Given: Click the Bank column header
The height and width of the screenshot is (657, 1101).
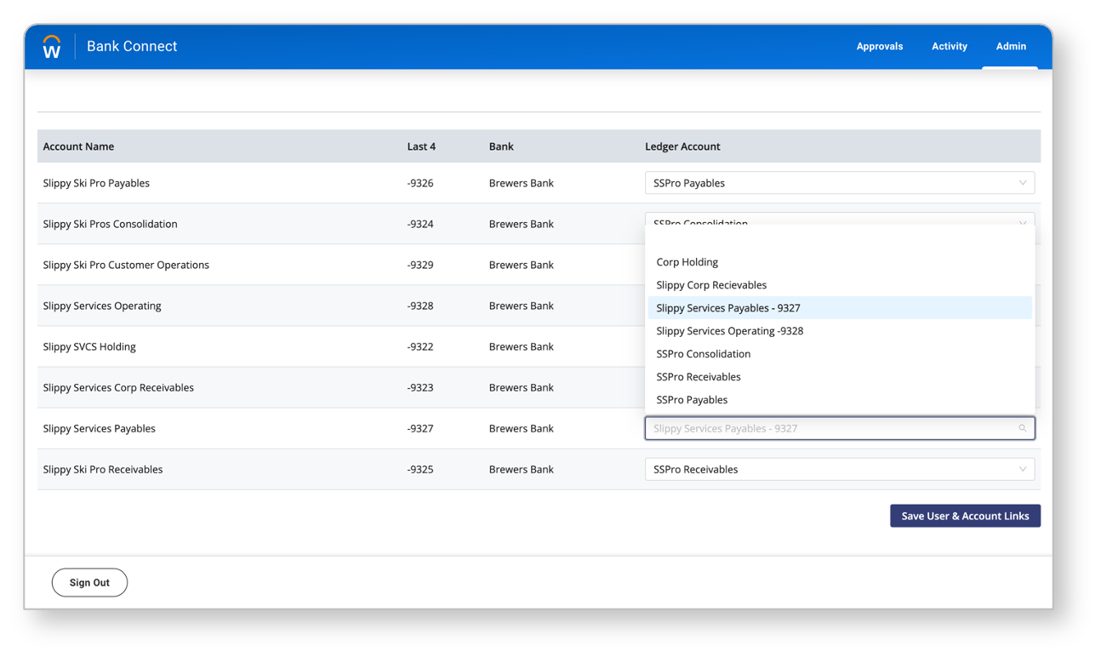Looking at the screenshot, I should pyautogui.click(x=501, y=146).
